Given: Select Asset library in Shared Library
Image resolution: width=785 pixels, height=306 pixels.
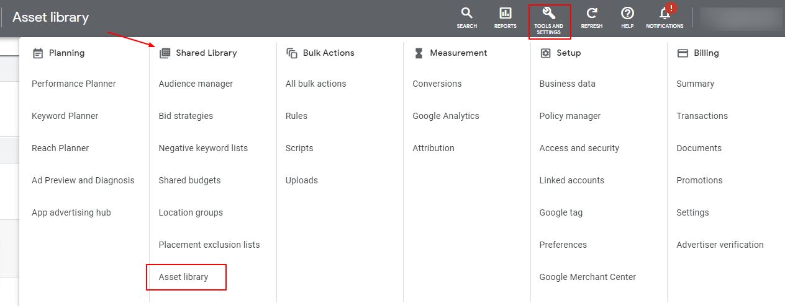Looking at the screenshot, I should [x=183, y=277].
